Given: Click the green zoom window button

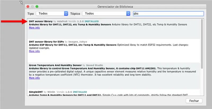Looking at the screenshot, I should click(37, 7).
